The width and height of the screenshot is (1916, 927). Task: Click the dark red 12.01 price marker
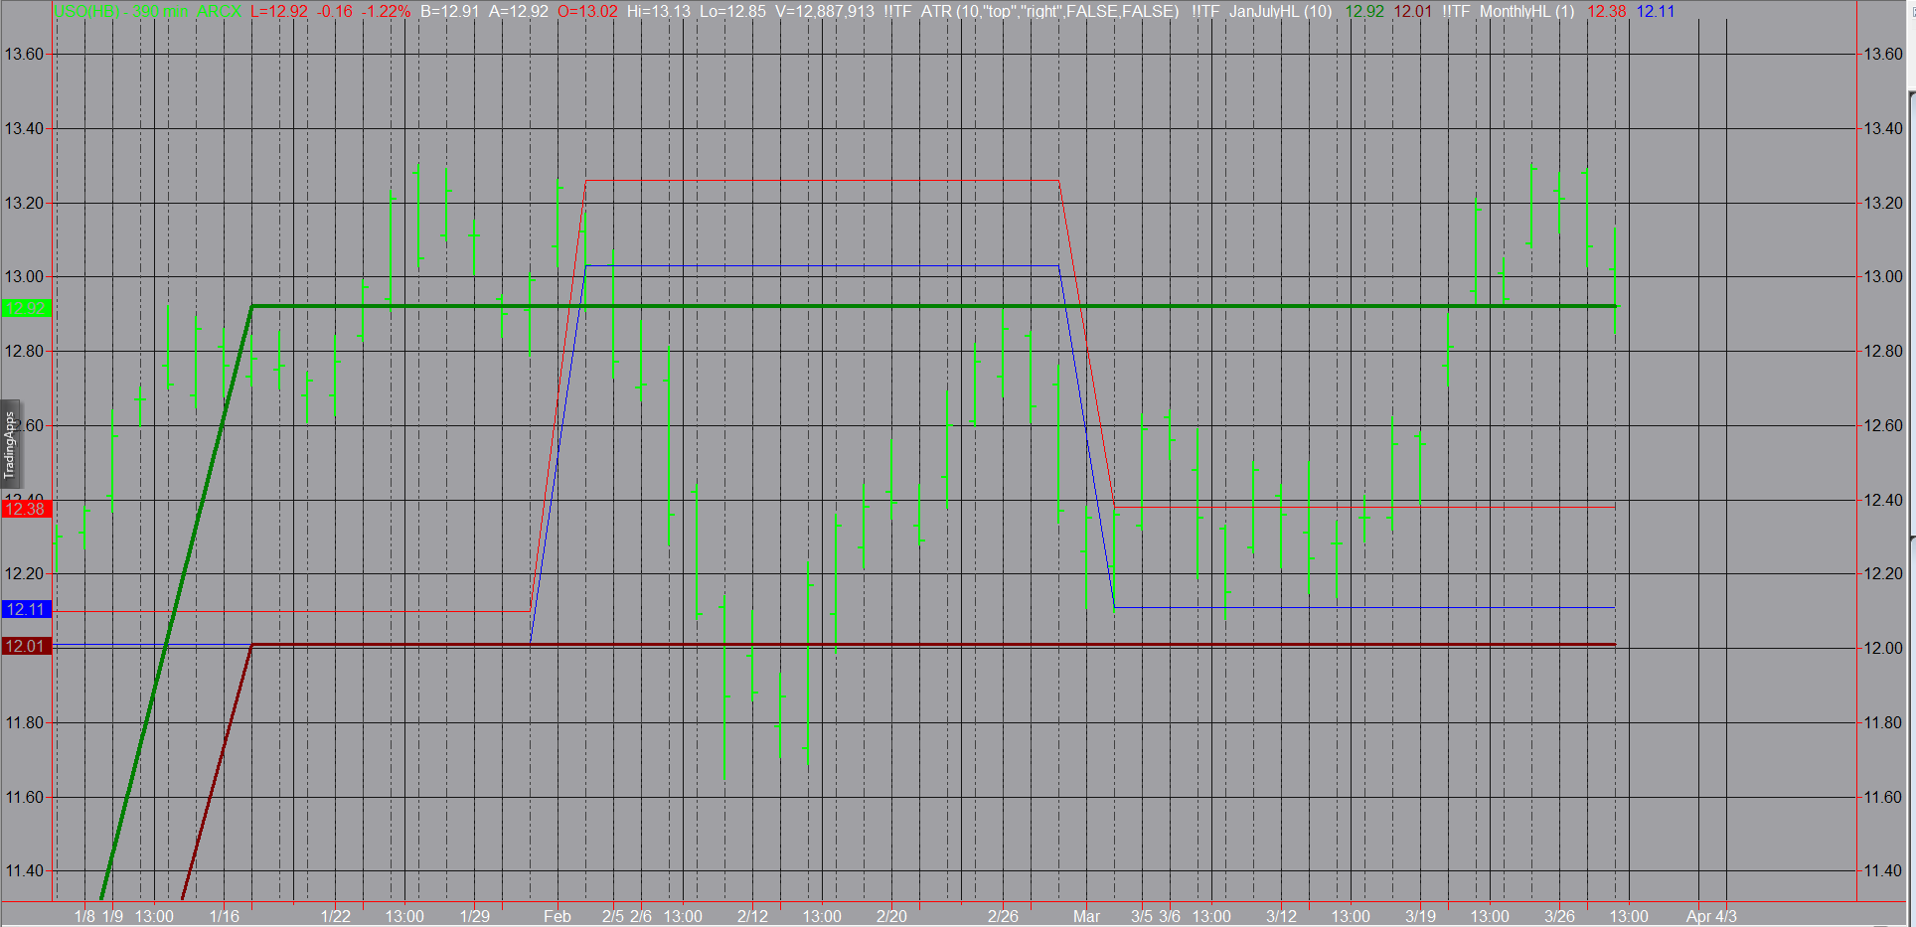(x=26, y=646)
